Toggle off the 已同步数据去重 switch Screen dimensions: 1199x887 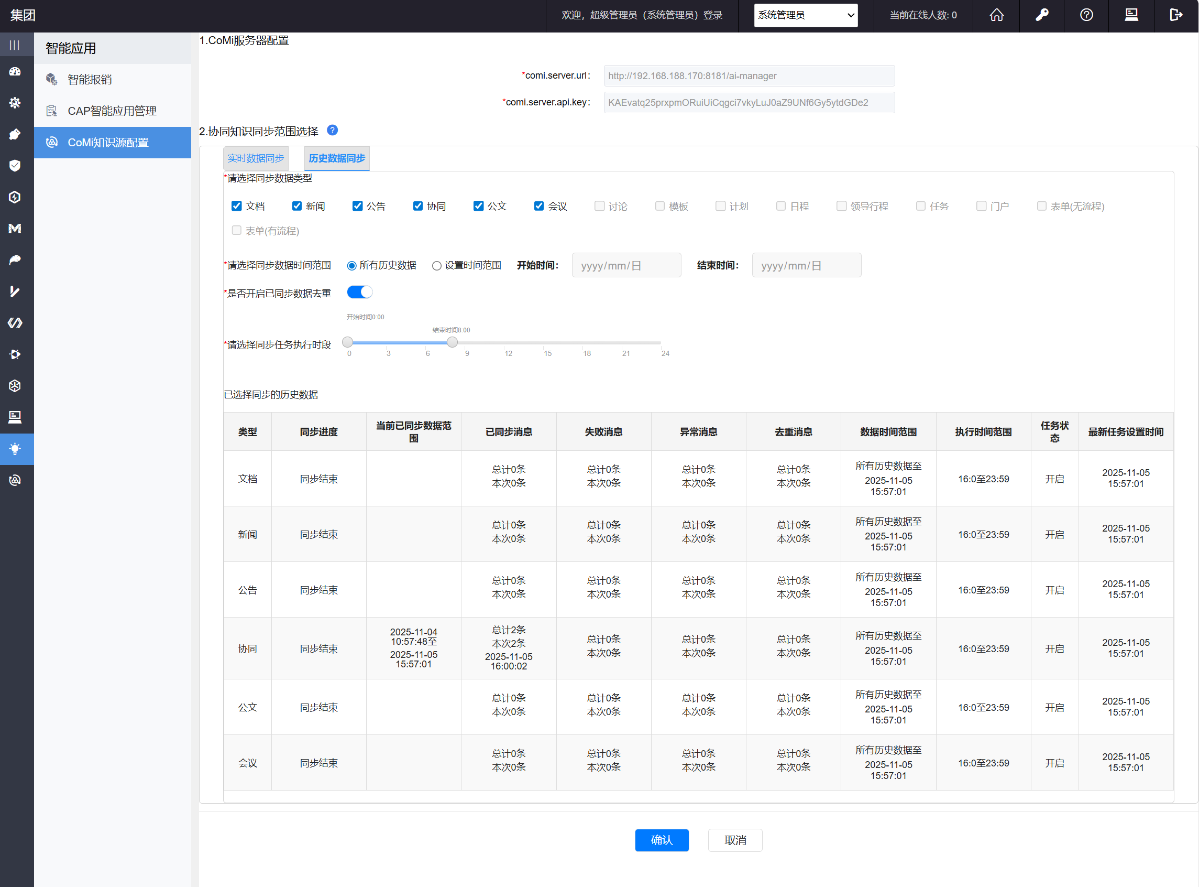(359, 292)
